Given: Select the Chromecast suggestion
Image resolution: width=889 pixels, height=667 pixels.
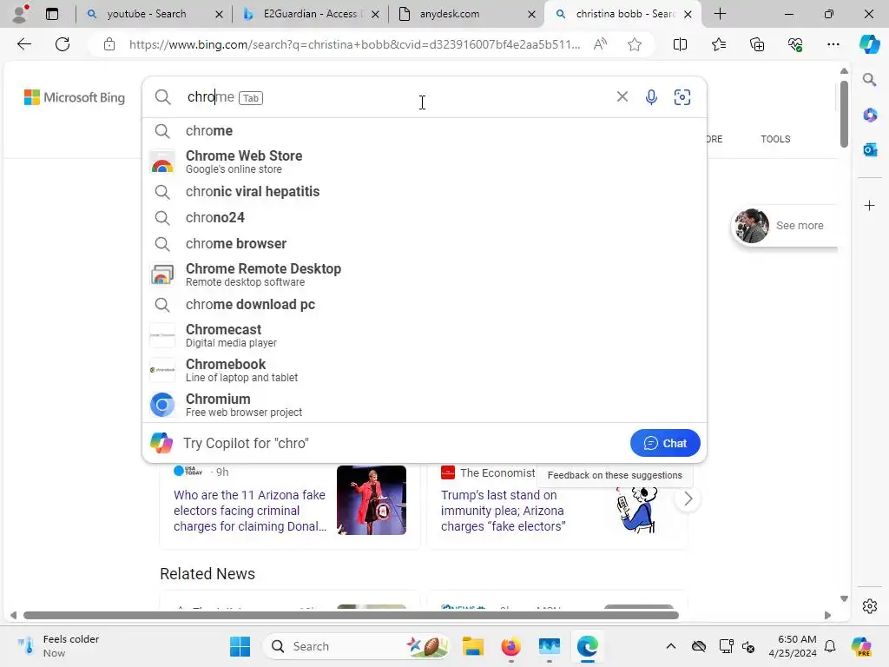Looking at the screenshot, I should click(x=424, y=335).
